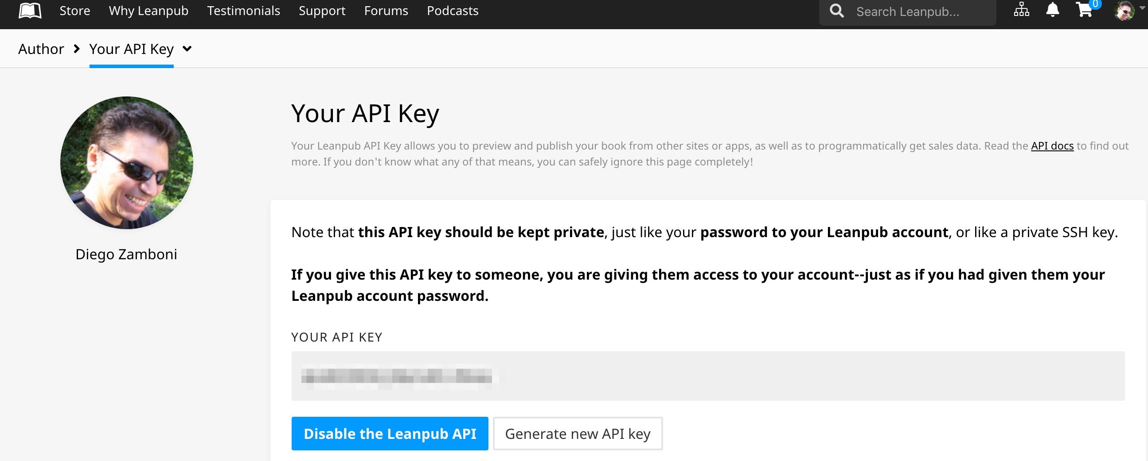Click Disable the Leanpub API button

(x=390, y=433)
